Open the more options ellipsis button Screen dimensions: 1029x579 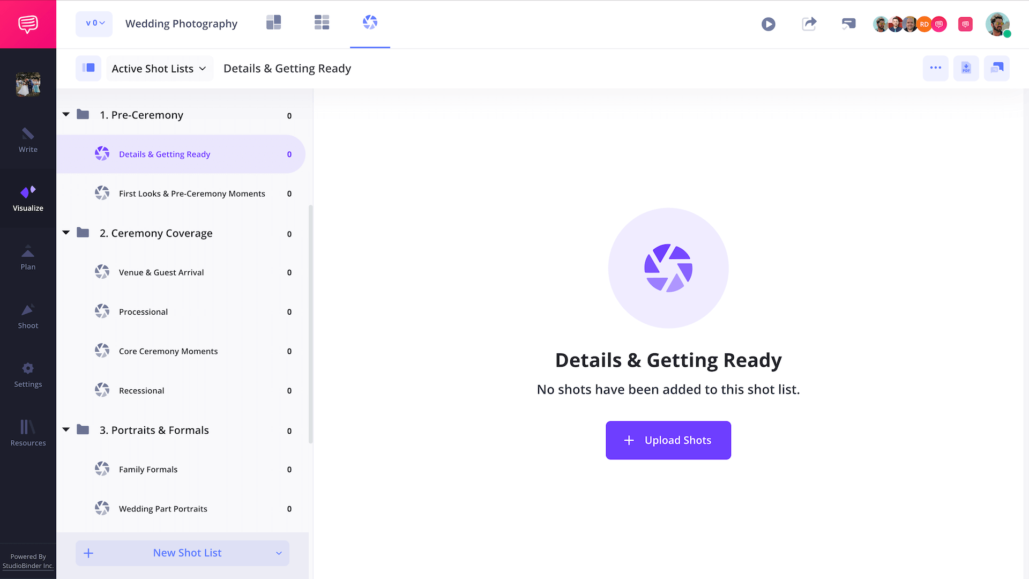tap(935, 68)
